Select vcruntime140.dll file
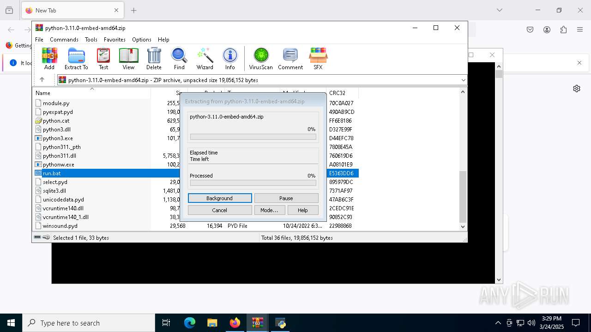This screenshot has width=591, height=332. pyautogui.click(x=63, y=208)
